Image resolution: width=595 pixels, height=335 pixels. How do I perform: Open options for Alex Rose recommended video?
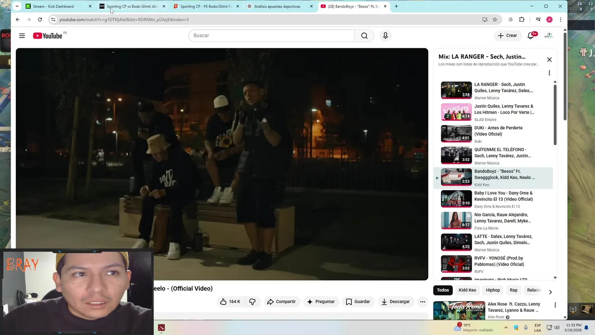[x=555, y=305]
